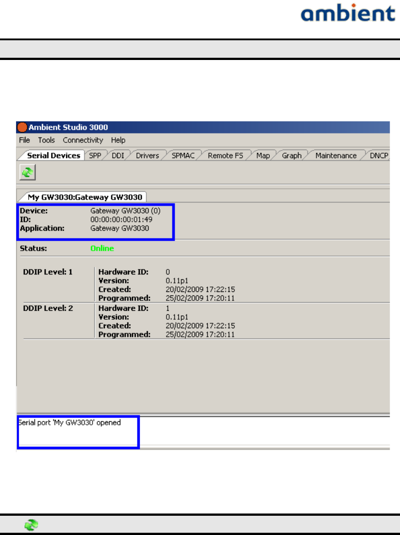
Task: Click the ambient logo at the page top
Action: pos(348,13)
